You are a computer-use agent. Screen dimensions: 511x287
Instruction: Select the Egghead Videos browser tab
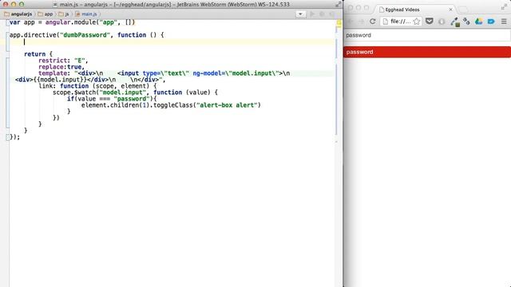(416, 10)
